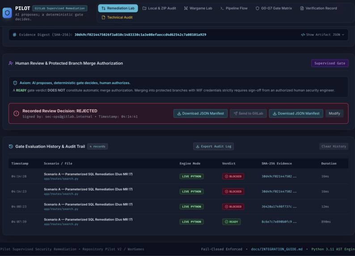Image resolution: width=355 pixels, height=256 pixels.
Task: Click the Send to GitLab button
Action: pyautogui.click(x=248, y=113)
